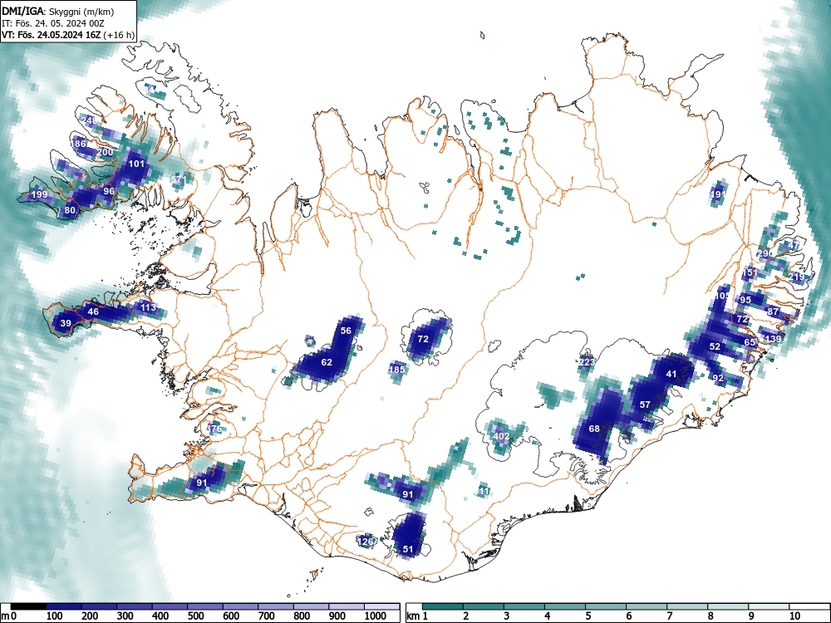Click the 1000 label on the metre legend
The width and height of the screenshot is (831, 623).
(376, 616)
